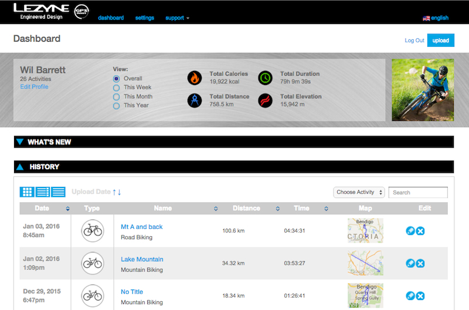Image resolution: width=469 pixels, height=310 pixels.
Task: Delete the Lake Mountain activity with X icon
Action: (x=420, y=264)
